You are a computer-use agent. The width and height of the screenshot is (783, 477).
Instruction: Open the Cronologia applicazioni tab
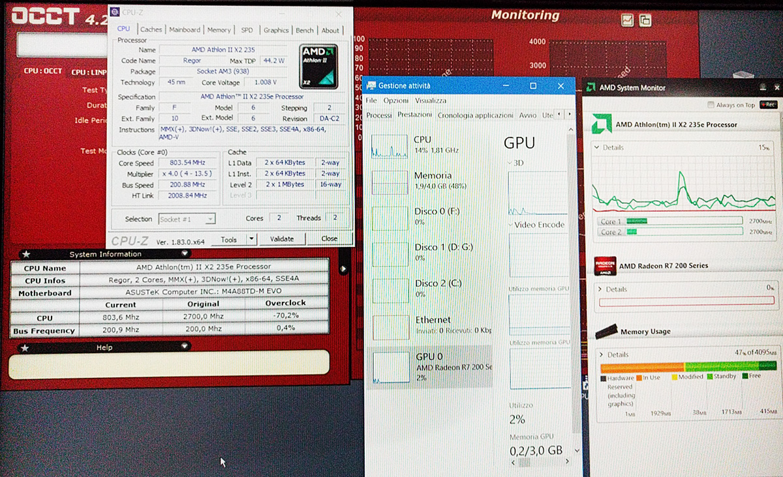click(x=476, y=115)
